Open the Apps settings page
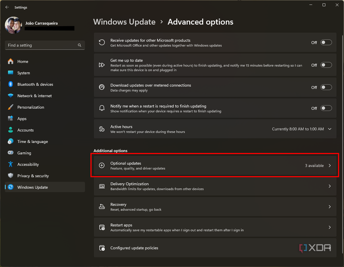344x267 pixels. pos(45,118)
